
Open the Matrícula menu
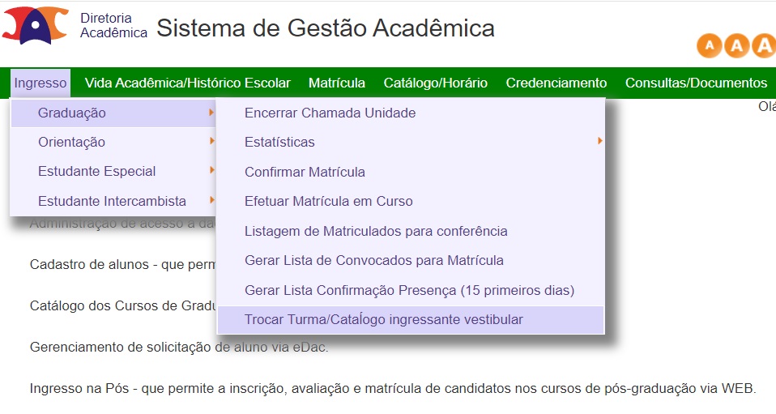tap(337, 83)
